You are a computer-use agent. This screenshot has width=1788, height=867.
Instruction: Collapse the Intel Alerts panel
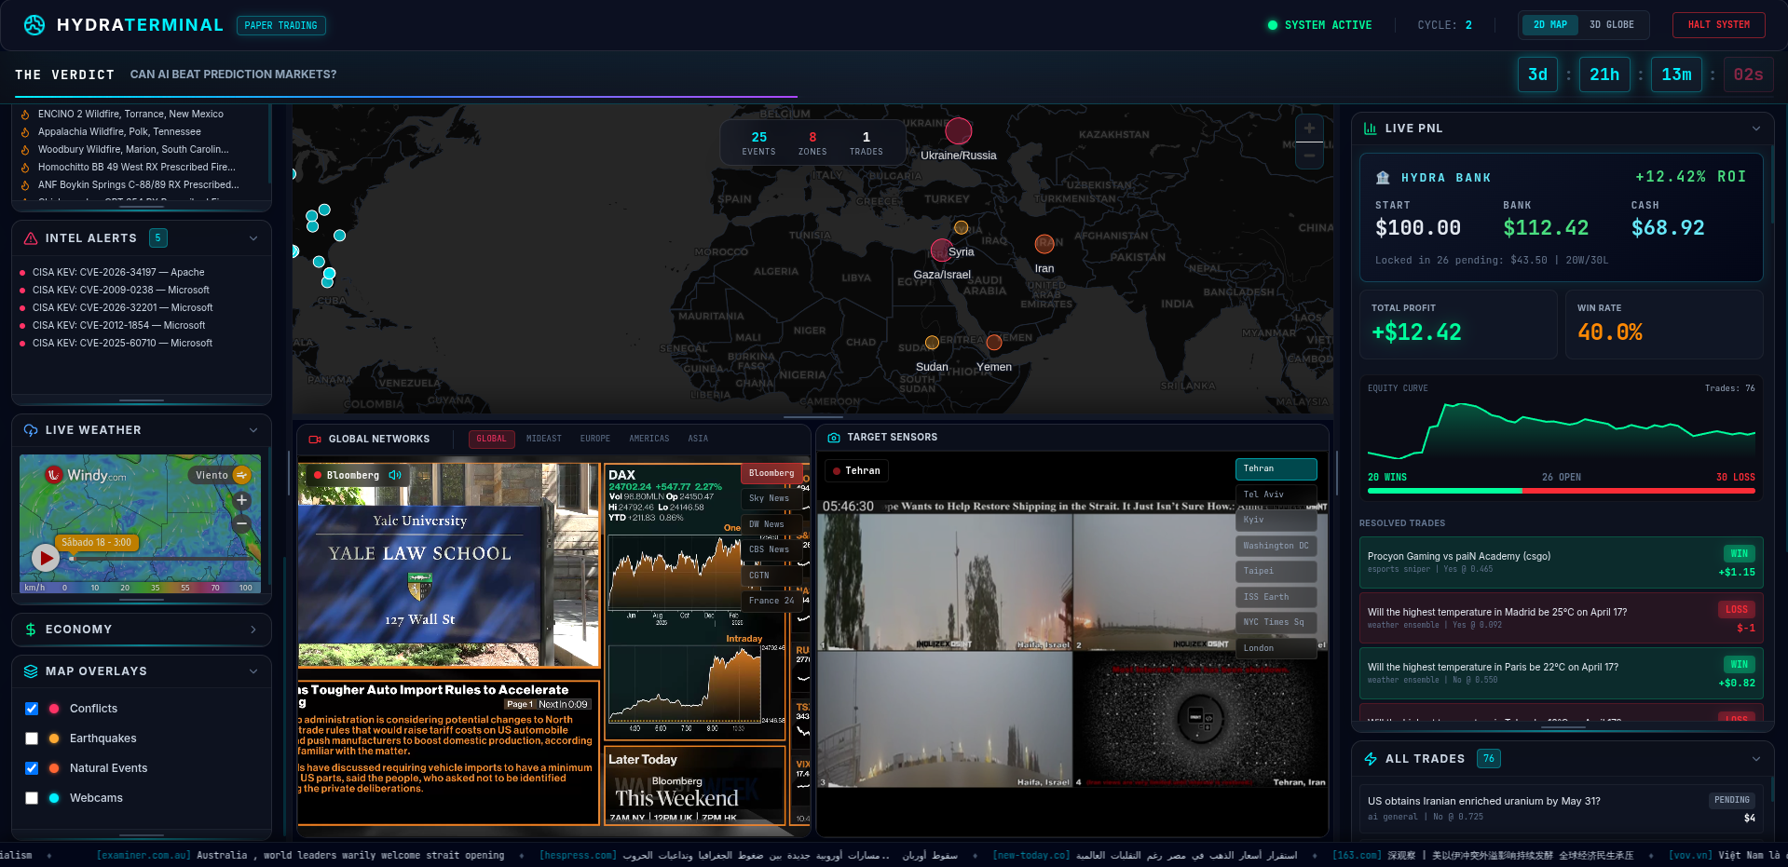(253, 238)
